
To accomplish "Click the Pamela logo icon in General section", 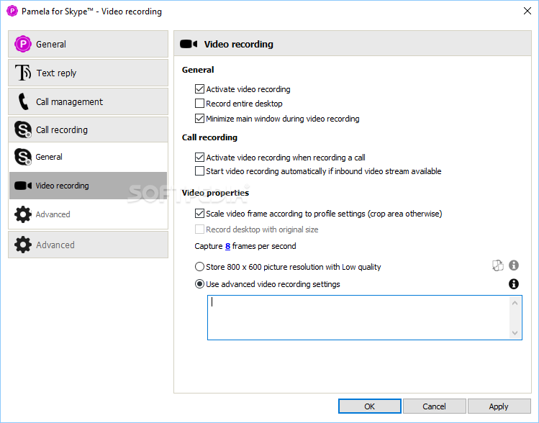I will [23, 44].
